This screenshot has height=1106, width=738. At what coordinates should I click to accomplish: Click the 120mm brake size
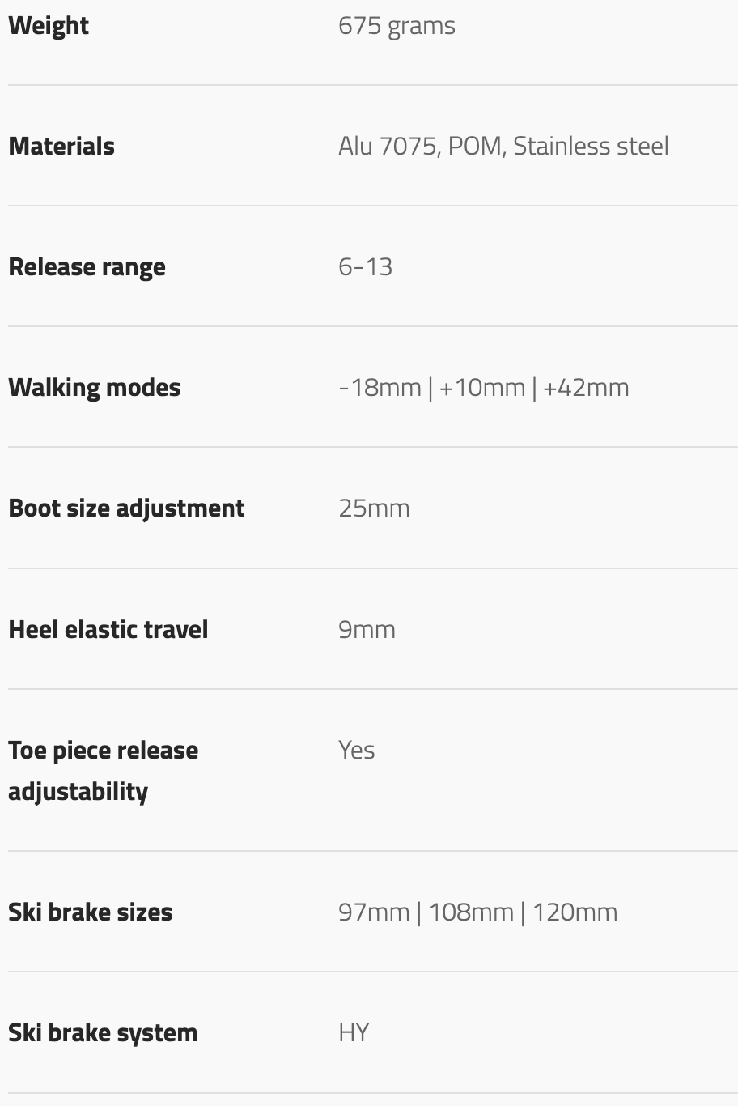(x=575, y=912)
